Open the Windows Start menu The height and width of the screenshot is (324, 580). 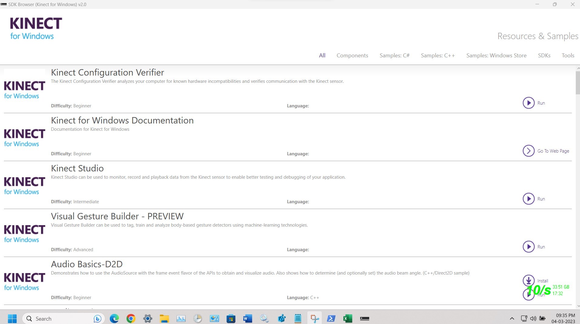pos(12,319)
